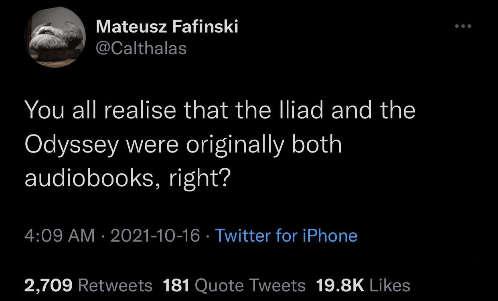Viewport: 498px width, 301px height.
Task: Click the 2,709 retweet count number
Action: click(49, 285)
